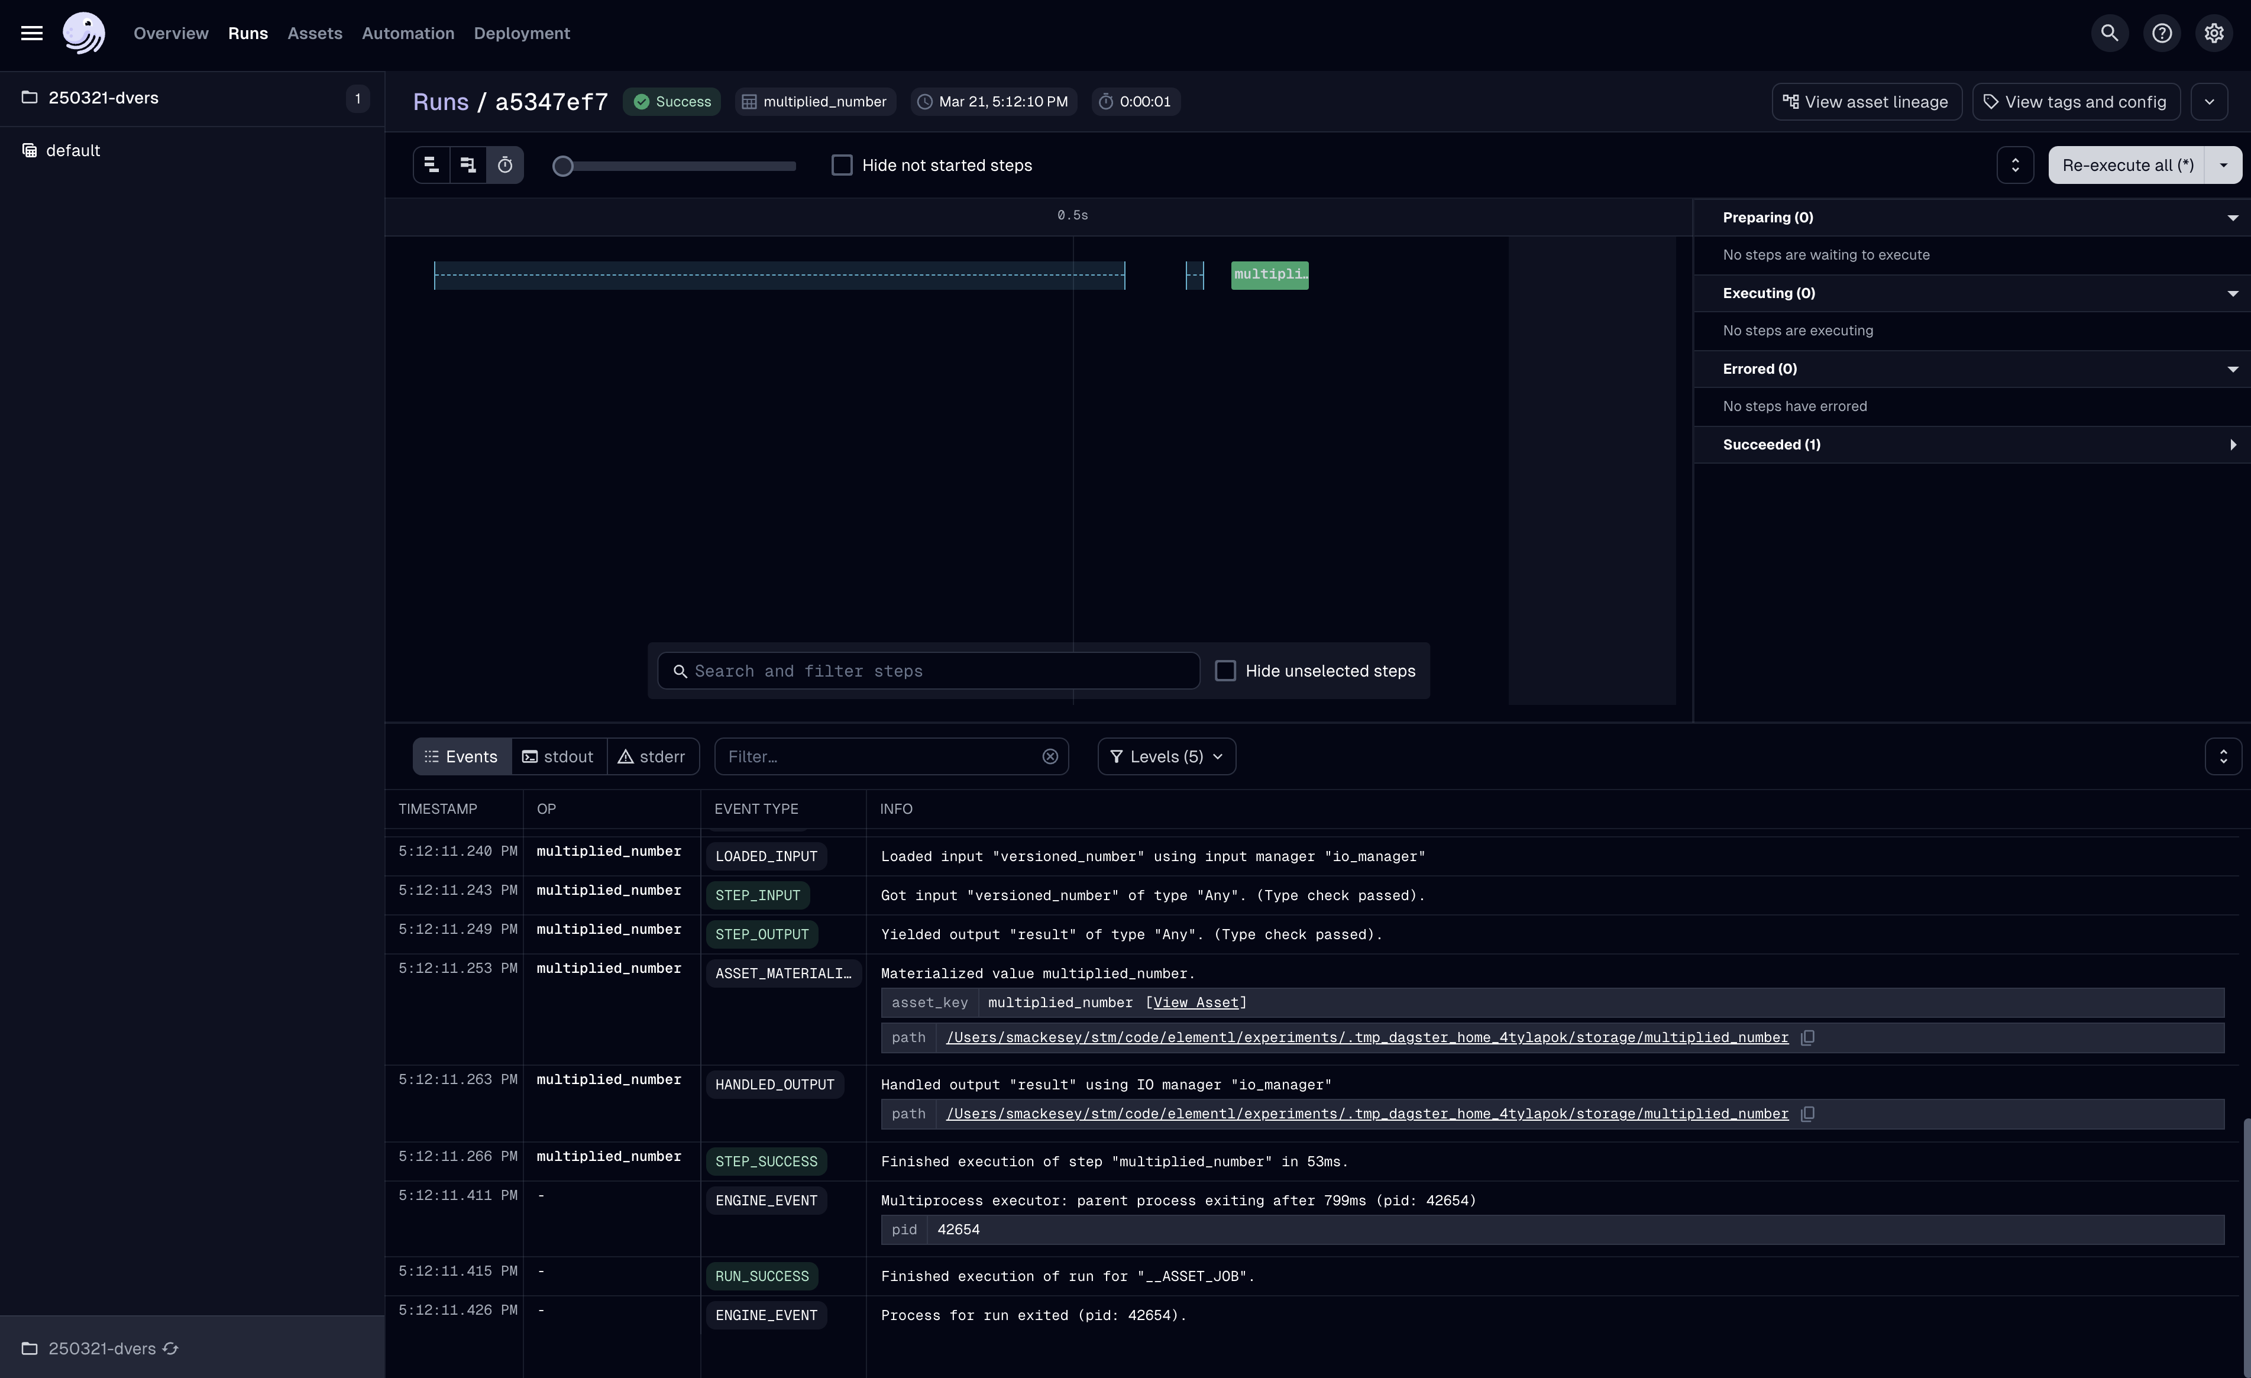The image size is (2251, 1378).
Task: Enable Hide not started steps checkbox
Action: pos(842,166)
